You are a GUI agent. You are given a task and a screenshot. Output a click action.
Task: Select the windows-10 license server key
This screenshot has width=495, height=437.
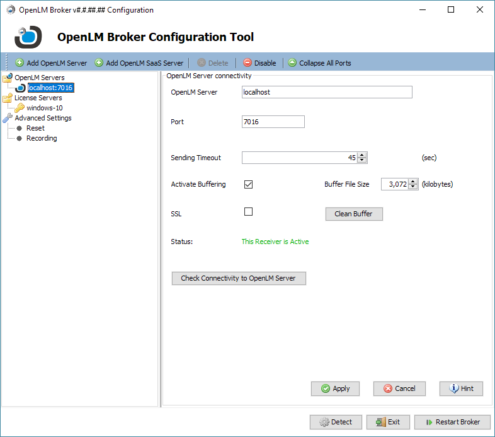[x=20, y=108]
